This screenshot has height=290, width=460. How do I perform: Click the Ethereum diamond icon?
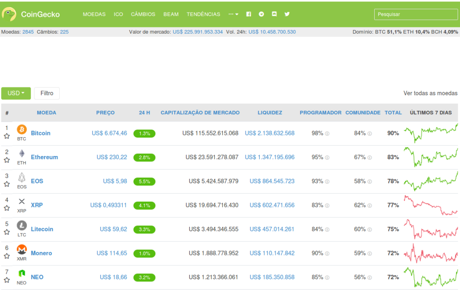[x=22, y=153]
